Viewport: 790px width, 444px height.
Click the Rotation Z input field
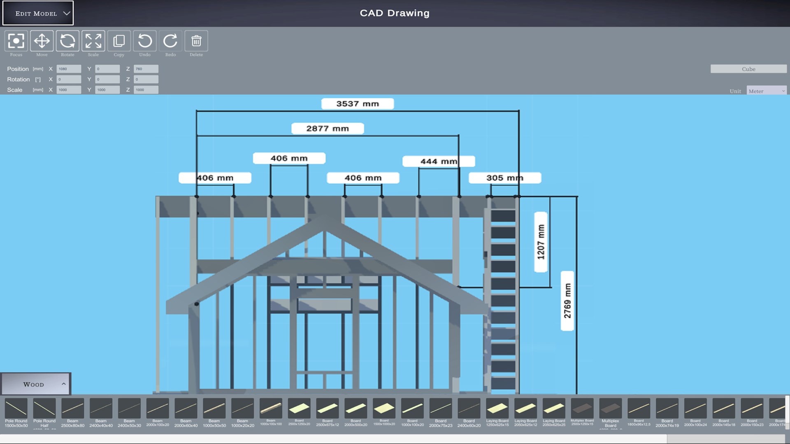pyautogui.click(x=146, y=79)
